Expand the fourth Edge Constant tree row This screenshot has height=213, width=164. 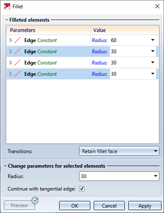point(11,74)
